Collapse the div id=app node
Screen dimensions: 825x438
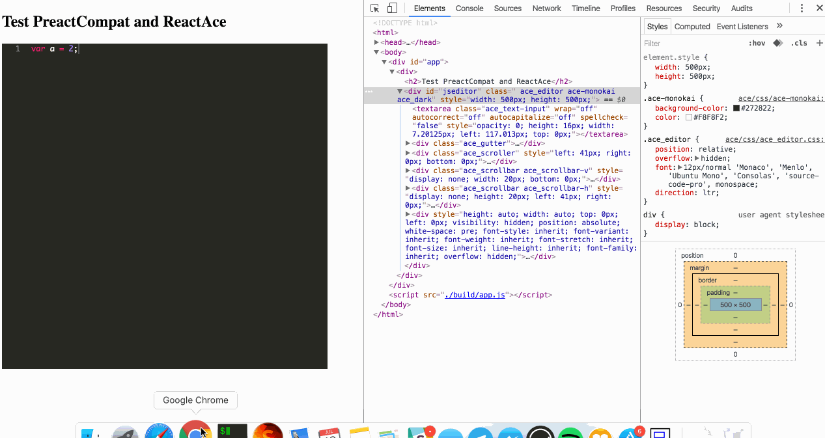tap(384, 62)
